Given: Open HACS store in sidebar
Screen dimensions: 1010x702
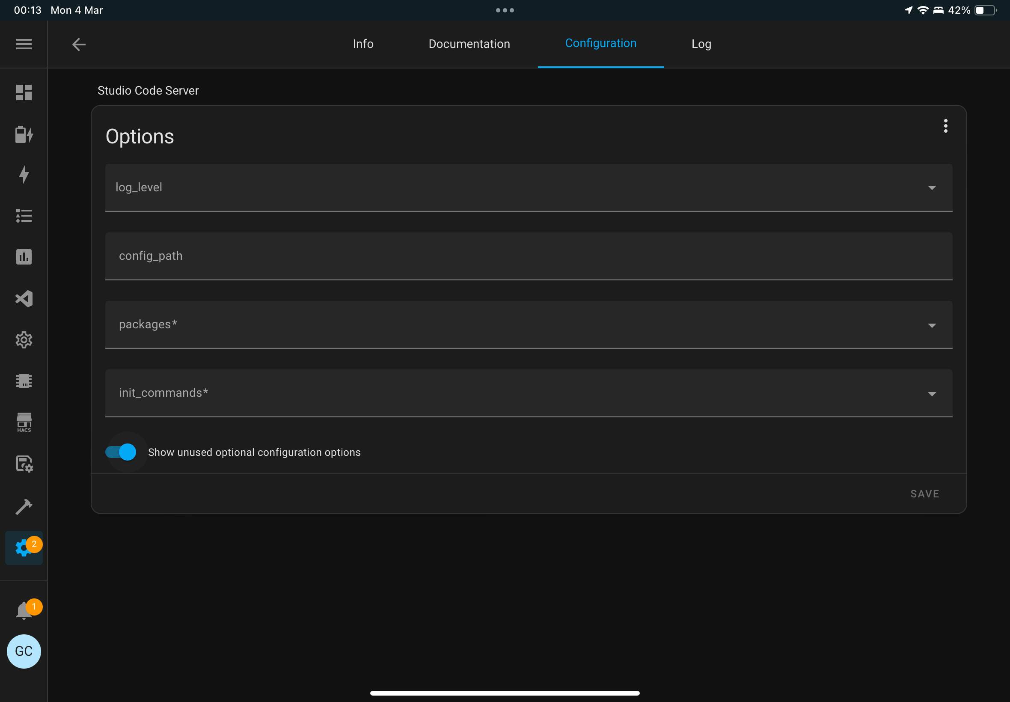Looking at the screenshot, I should [x=24, y=422].
